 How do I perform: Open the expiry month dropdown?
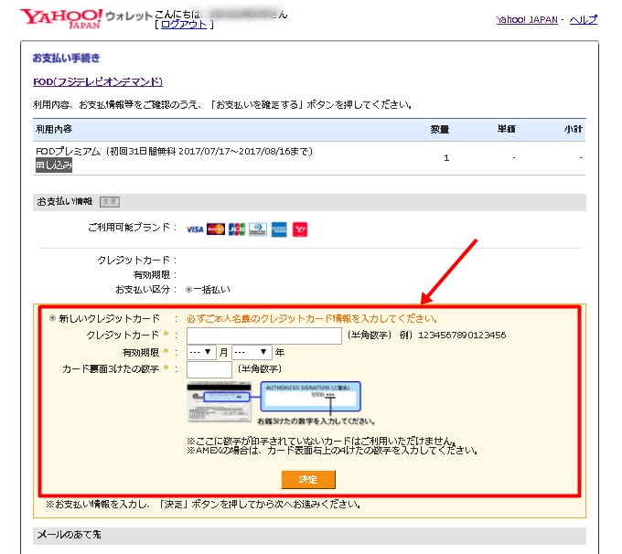pyautogui.click(x=201, y=352)
